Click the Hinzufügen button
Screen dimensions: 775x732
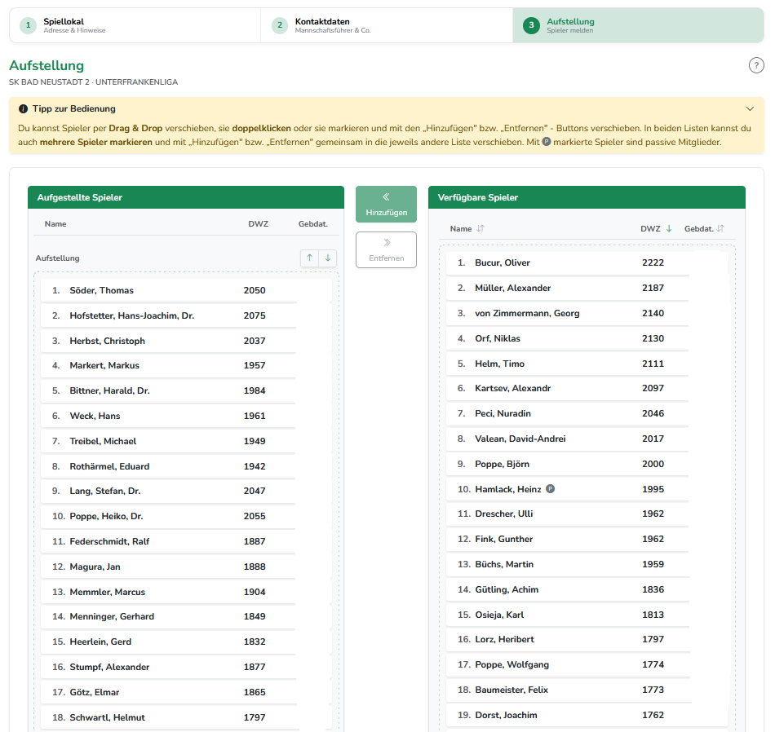[x=386, y=204]
